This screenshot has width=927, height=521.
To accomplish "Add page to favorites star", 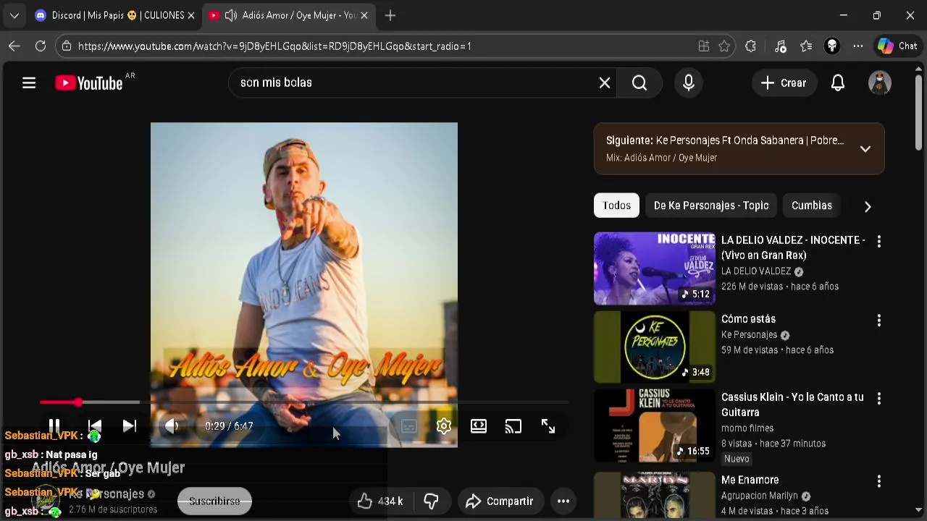I will click(x=724, y=46).
